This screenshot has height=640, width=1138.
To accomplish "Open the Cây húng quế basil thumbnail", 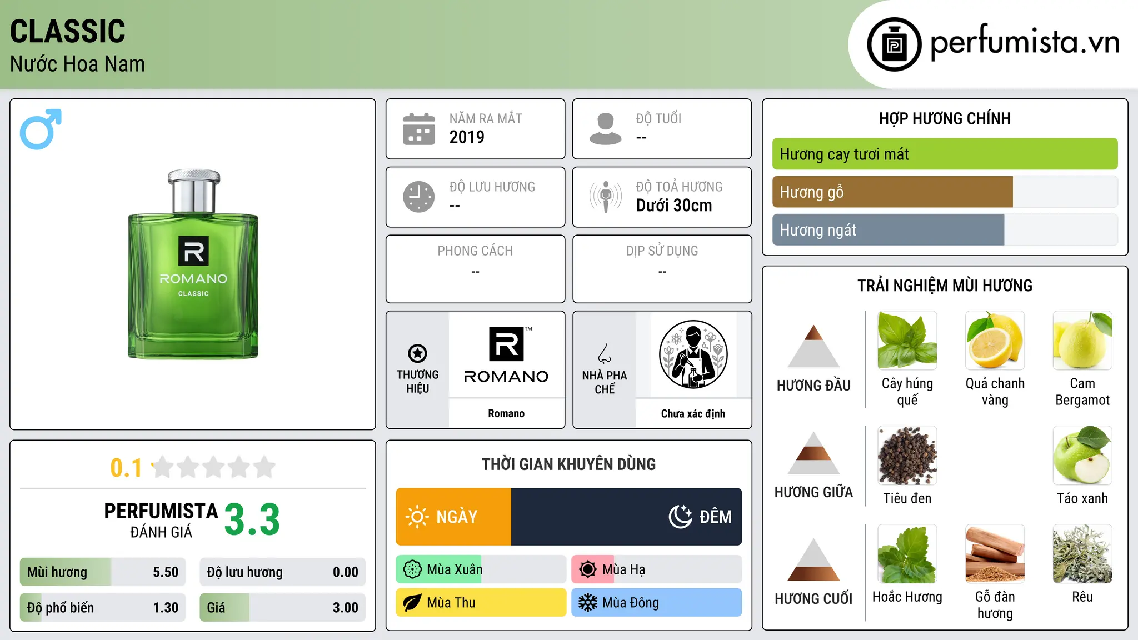I will (x=907, y=341).
